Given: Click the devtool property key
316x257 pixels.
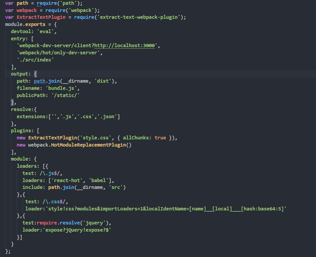Looking at the screenshot, I should (x=21, y=31).
